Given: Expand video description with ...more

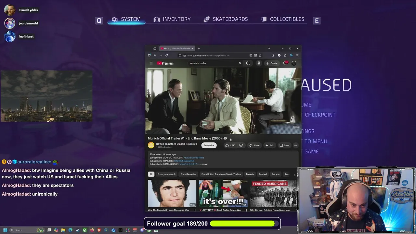Looking at the screenshot, I should point(203,164).
